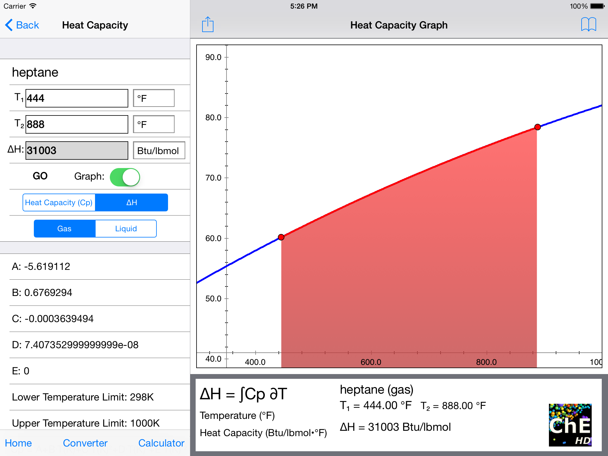The height and width of the screenshot is (456, 608).
Task: Tap the battery indicator in status bar
Action: pyautogui.click(x=597, y=6)
